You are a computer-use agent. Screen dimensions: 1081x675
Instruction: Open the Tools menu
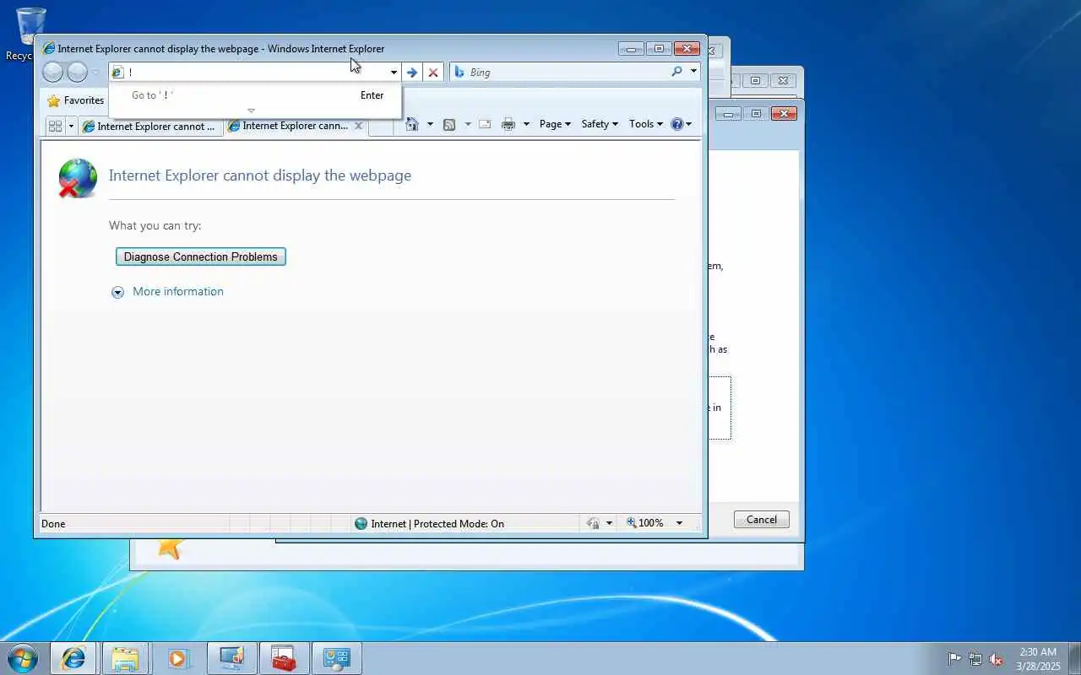pos(646,124)
